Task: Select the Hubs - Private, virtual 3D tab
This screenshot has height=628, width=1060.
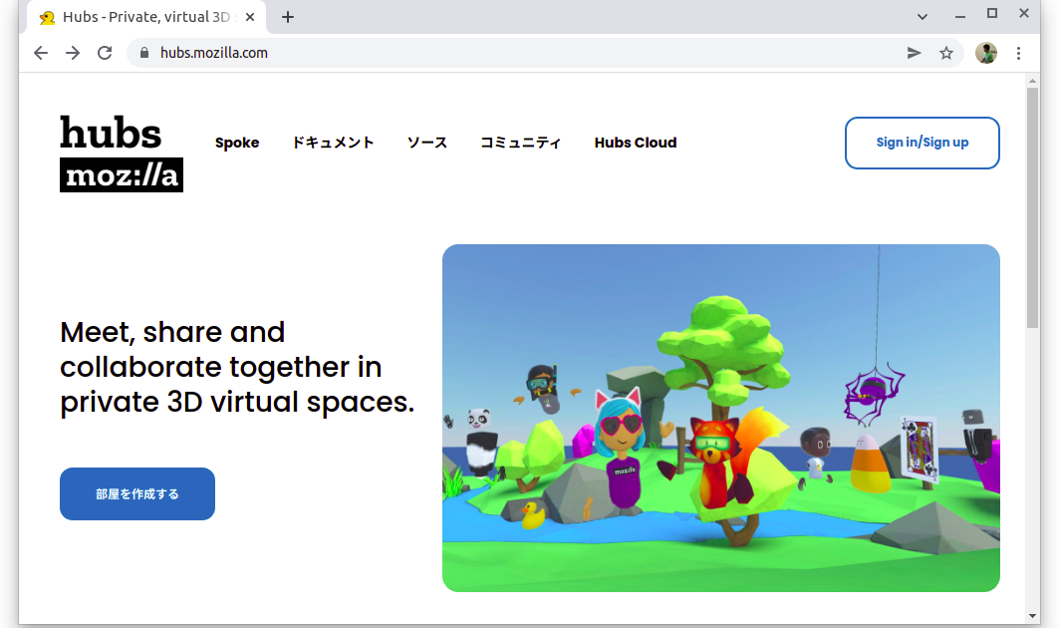Action: (146, 17)
